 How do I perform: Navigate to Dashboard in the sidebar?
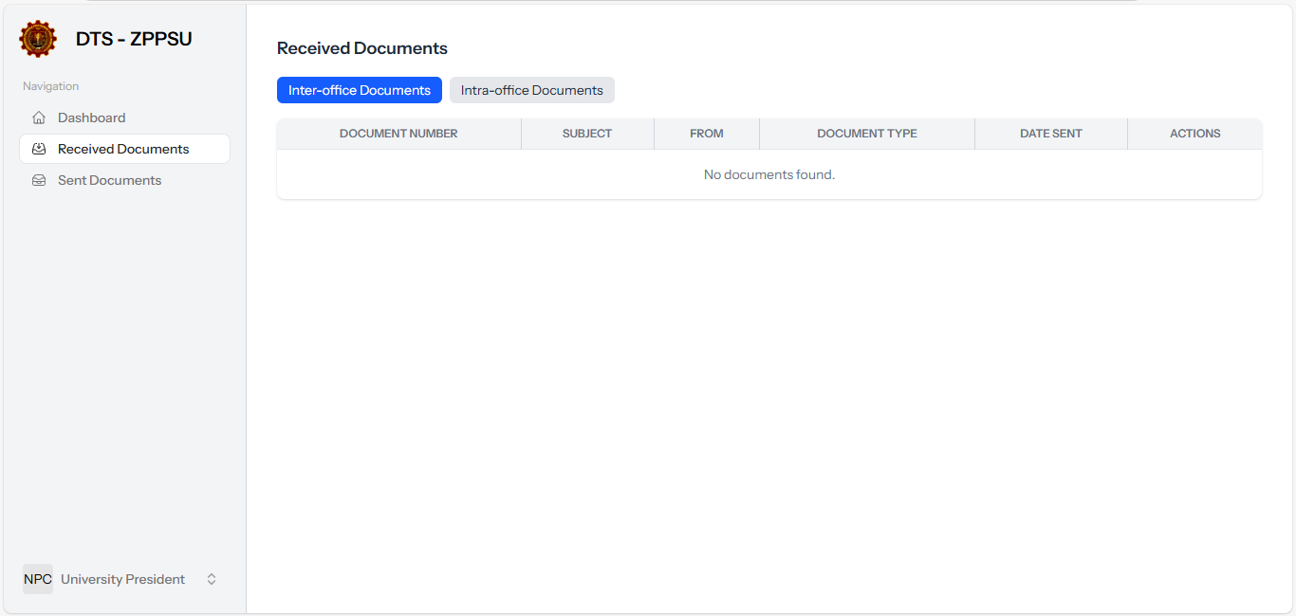(91, 117)
